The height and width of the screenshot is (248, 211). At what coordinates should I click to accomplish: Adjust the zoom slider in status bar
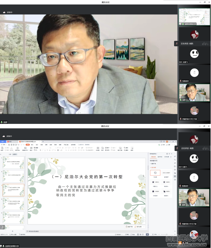pyautogui.click(x=167, y=234)
